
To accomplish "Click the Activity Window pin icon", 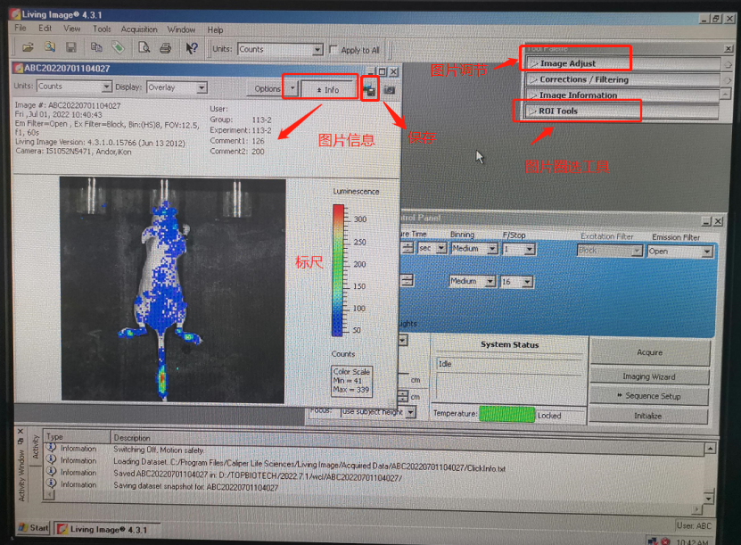I will tap(21, 442).
